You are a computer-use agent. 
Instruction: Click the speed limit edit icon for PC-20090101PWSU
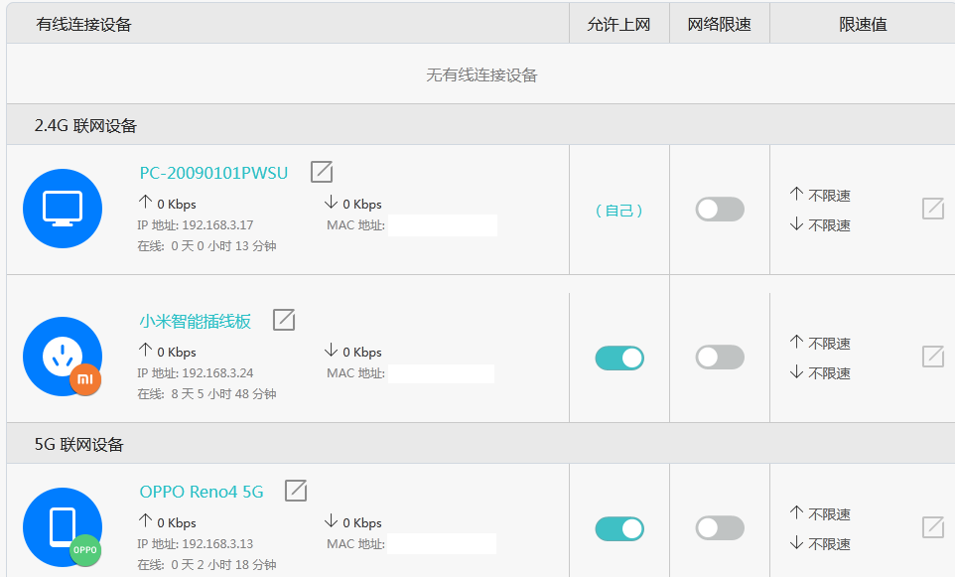pos(932,209)
